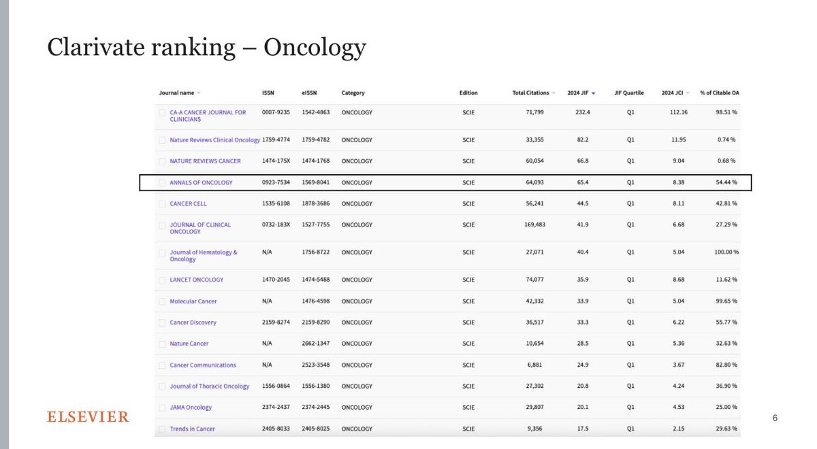The height and width of the screenshot is (449, 817).
Task: Open Nature Reviews Clinical Oncology link
Action: pyautogui.click(x=215, y=140)
